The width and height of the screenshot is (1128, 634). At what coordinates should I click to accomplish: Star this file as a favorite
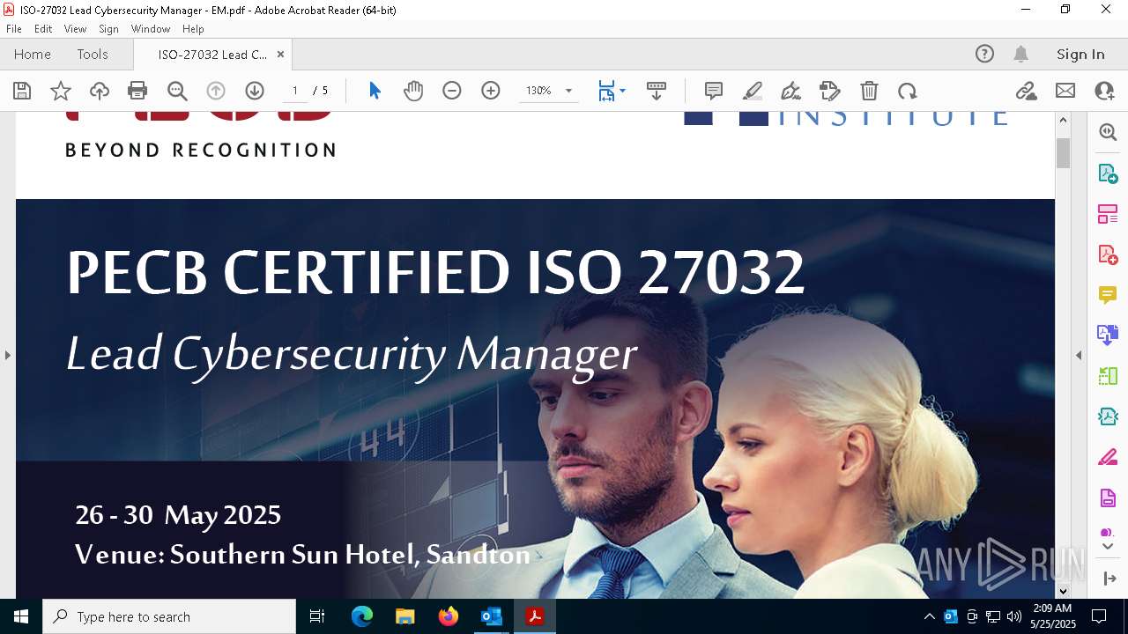[x=61, y=91]
